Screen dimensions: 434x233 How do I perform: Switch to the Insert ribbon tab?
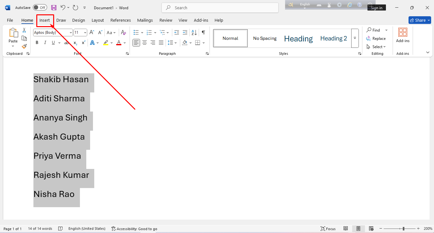pos(45,20)
